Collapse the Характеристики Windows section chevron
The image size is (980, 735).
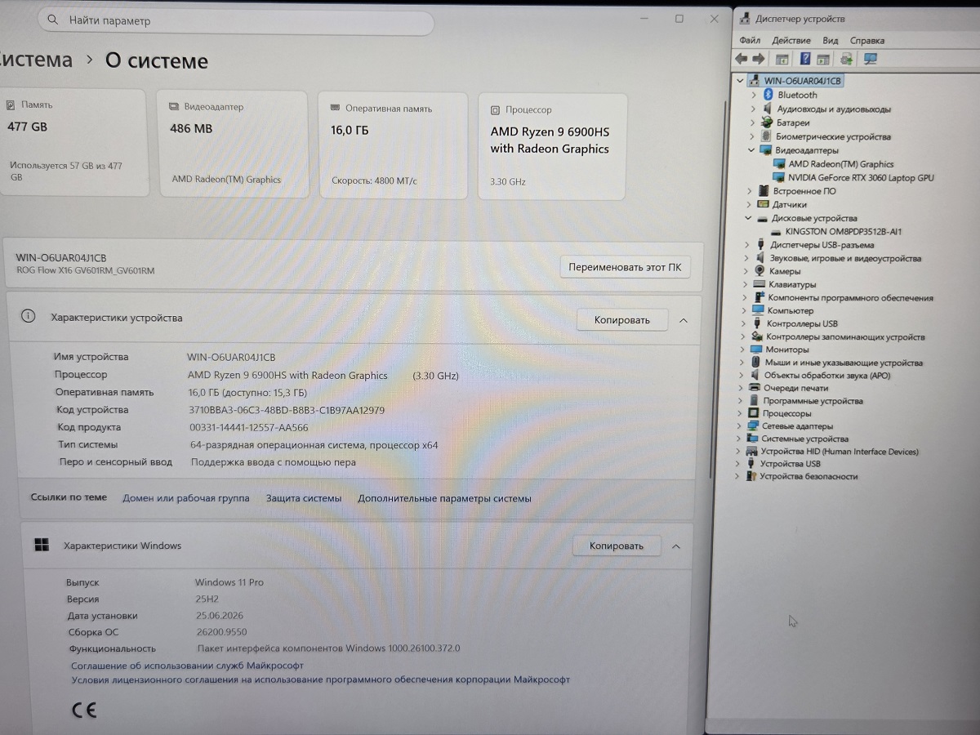tap(675, 546)
